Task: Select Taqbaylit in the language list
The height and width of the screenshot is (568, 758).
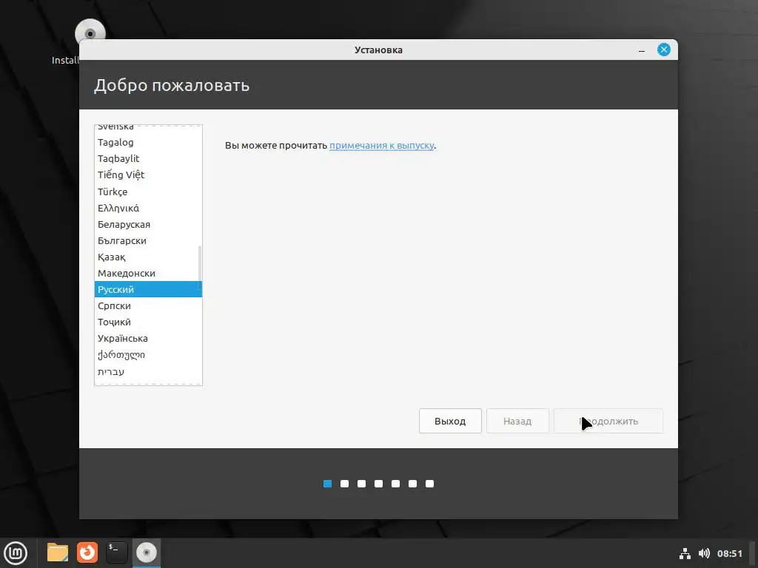Action: point(148,159)
